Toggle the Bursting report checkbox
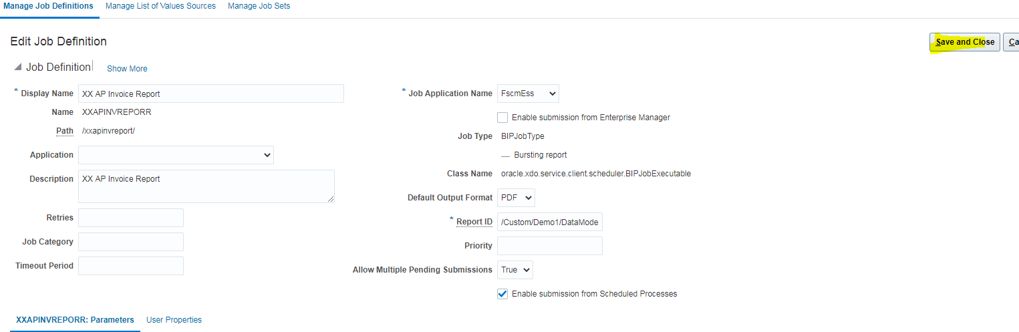This screenshot has height=332, width=1019. tap(505, 155)
